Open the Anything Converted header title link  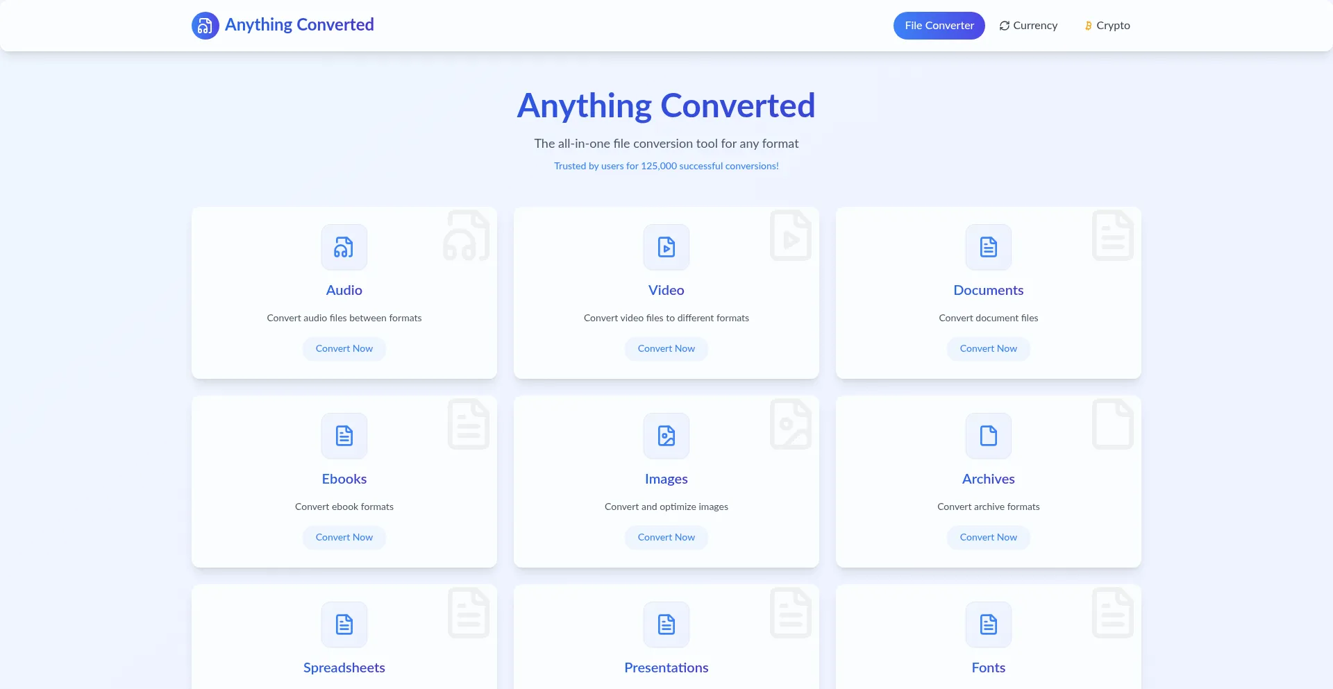(299, 25)
